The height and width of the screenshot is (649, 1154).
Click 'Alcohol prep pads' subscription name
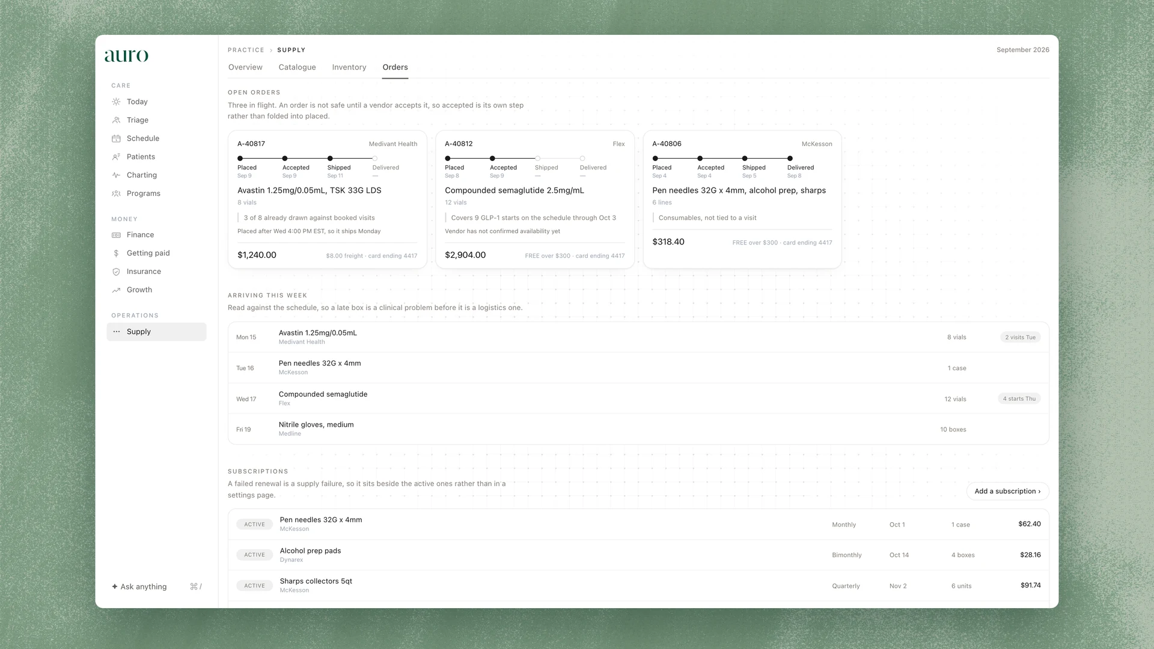[x=310, y=550]
